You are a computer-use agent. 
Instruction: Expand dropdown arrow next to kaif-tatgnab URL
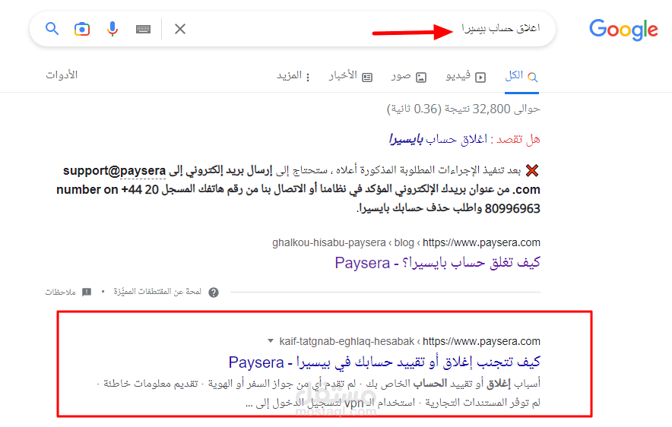pyautogui.click(x=271, y=341)
